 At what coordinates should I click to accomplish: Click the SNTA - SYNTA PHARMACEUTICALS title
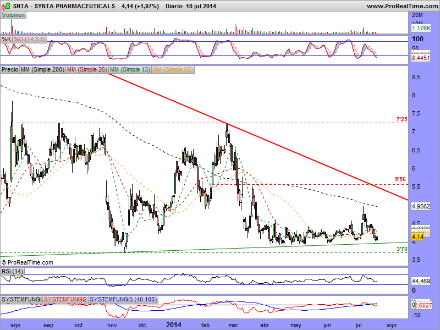point(64,6)
